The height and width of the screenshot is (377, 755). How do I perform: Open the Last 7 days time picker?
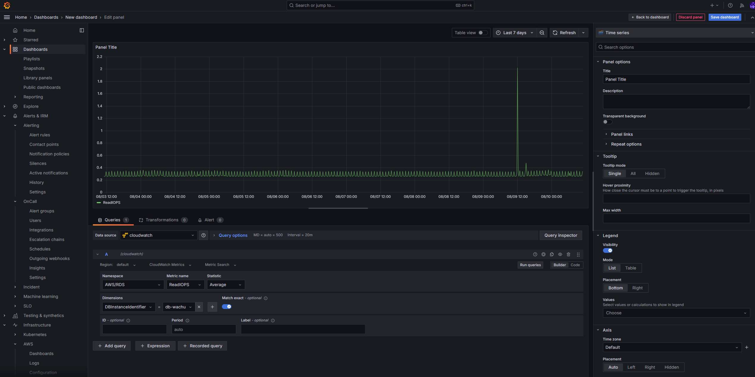pos(515,33)
